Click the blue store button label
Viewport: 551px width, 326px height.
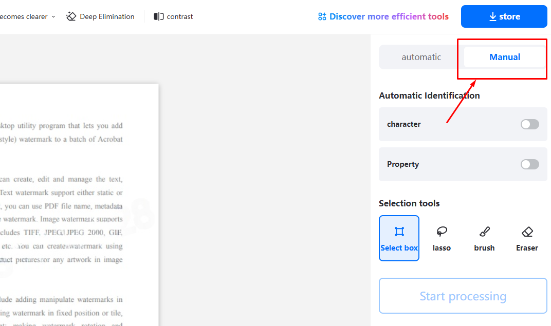click(509, 16)
